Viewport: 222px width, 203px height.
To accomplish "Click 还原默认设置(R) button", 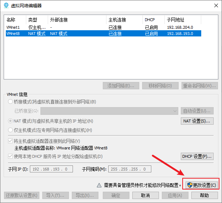I will [x=22, y=195].
